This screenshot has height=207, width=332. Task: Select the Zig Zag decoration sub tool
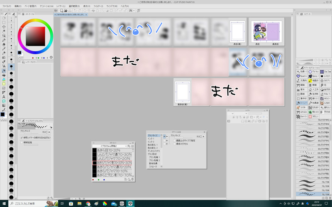pyautogui.click(x=326, y=72)
